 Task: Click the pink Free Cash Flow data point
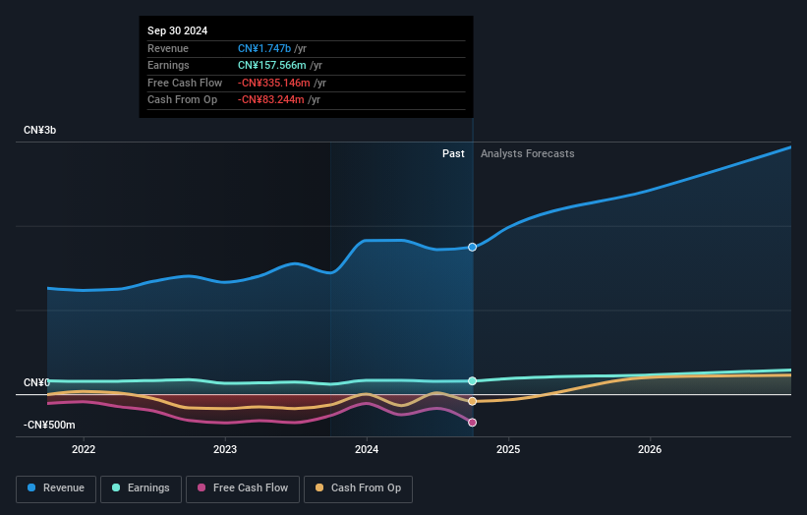pyautogui.click(x=472, y=423)
